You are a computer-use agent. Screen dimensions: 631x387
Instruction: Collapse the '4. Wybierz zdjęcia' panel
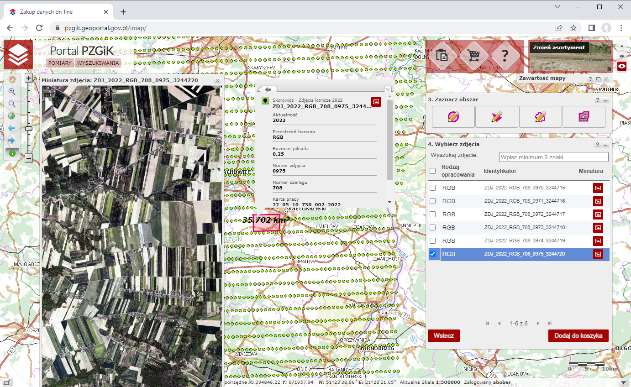coord(606,145)
